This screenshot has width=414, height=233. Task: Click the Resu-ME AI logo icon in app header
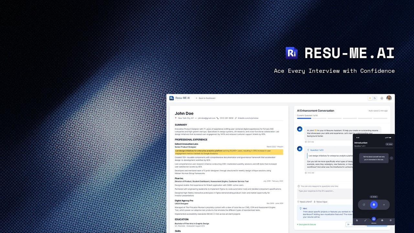coord(172,98)
